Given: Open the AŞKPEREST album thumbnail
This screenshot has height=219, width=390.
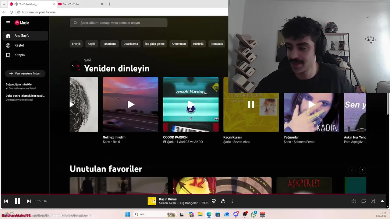Looking at the screenshot, I should point(304,186).
